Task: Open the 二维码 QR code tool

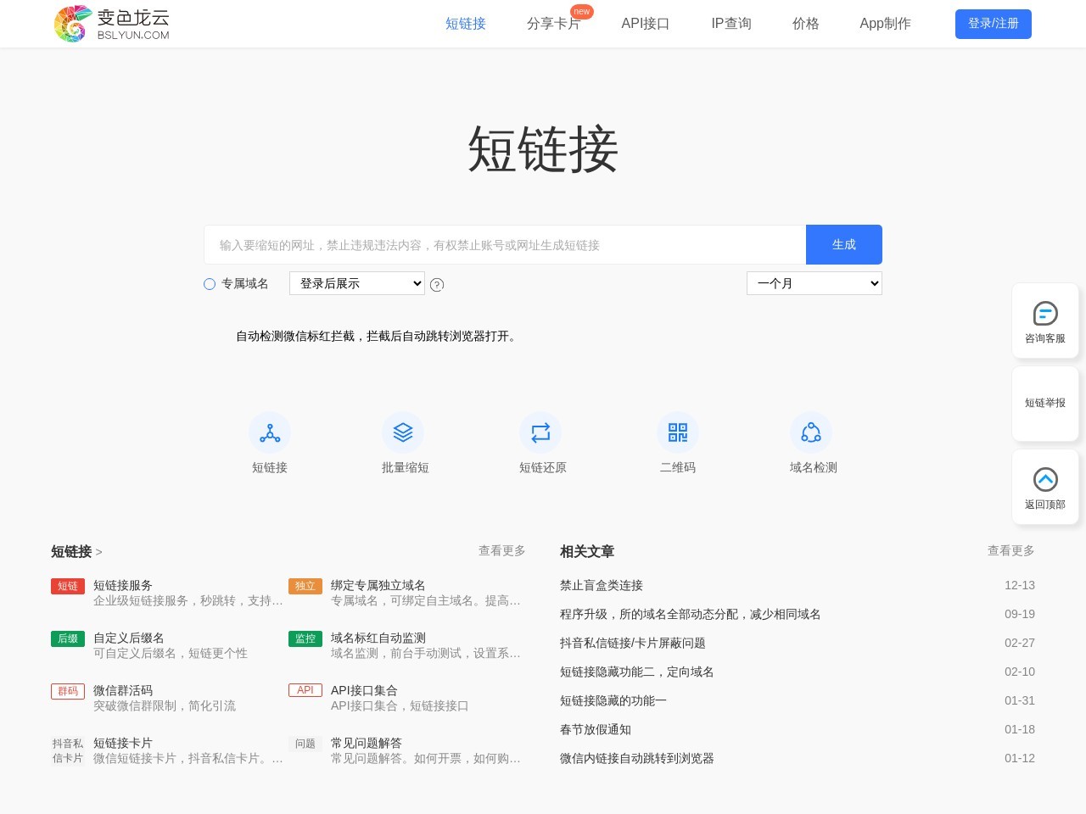Action: click(x=677, y=432)
